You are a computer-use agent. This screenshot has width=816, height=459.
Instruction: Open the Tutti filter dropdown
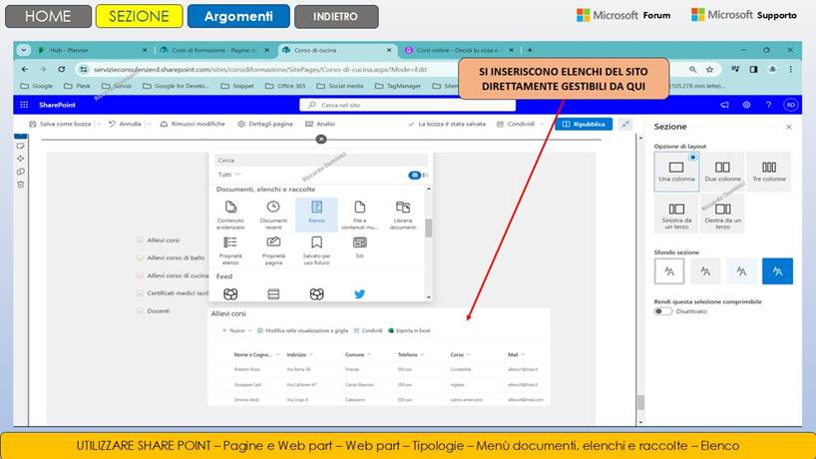click(x=229, y=175)
